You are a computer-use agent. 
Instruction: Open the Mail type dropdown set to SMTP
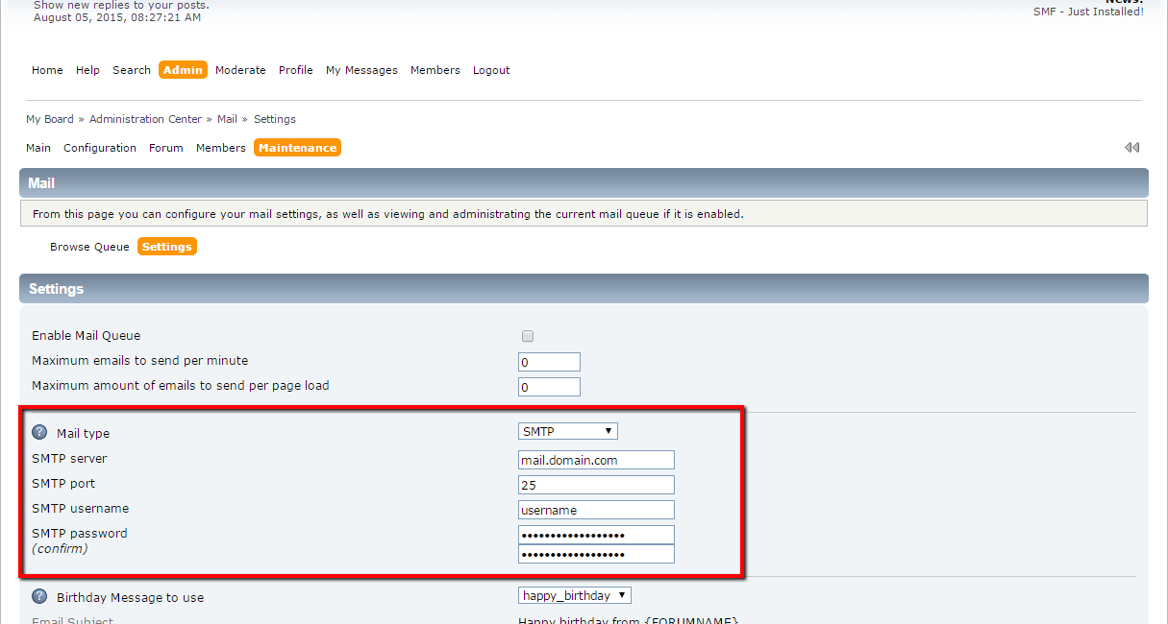(567, 430)
